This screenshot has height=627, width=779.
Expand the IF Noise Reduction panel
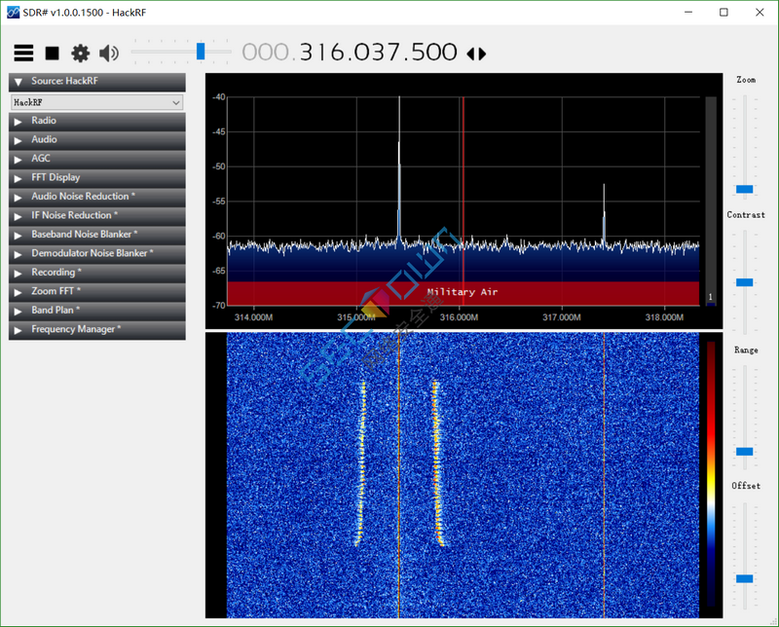click(x=97, y=216)
